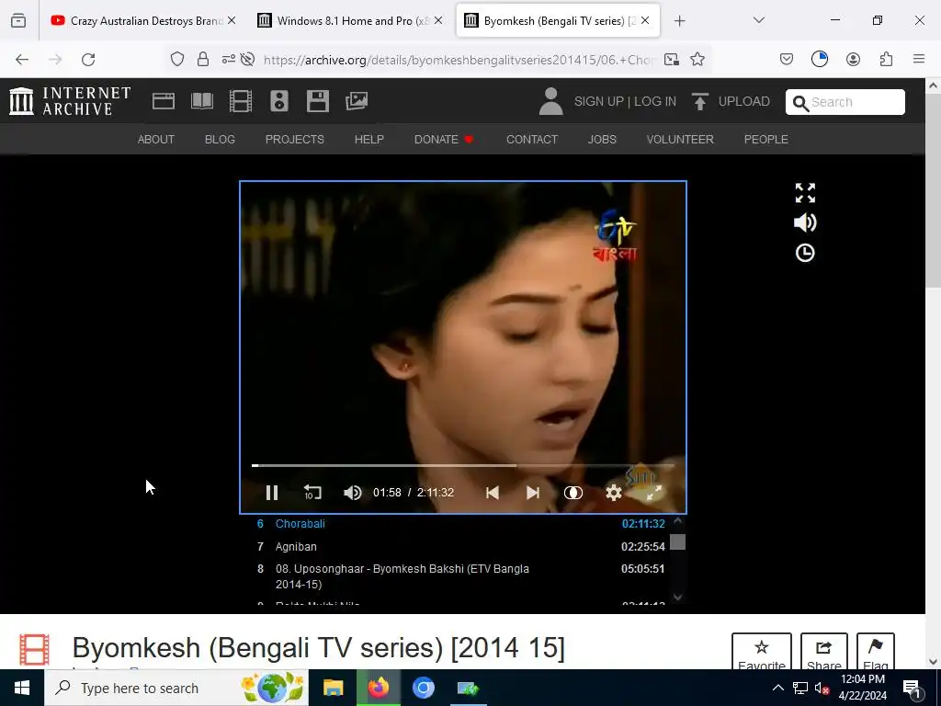Open Pocket save icon in toolbar
The height and width of the screenshot is (706, 941).
tap(787, 59)
